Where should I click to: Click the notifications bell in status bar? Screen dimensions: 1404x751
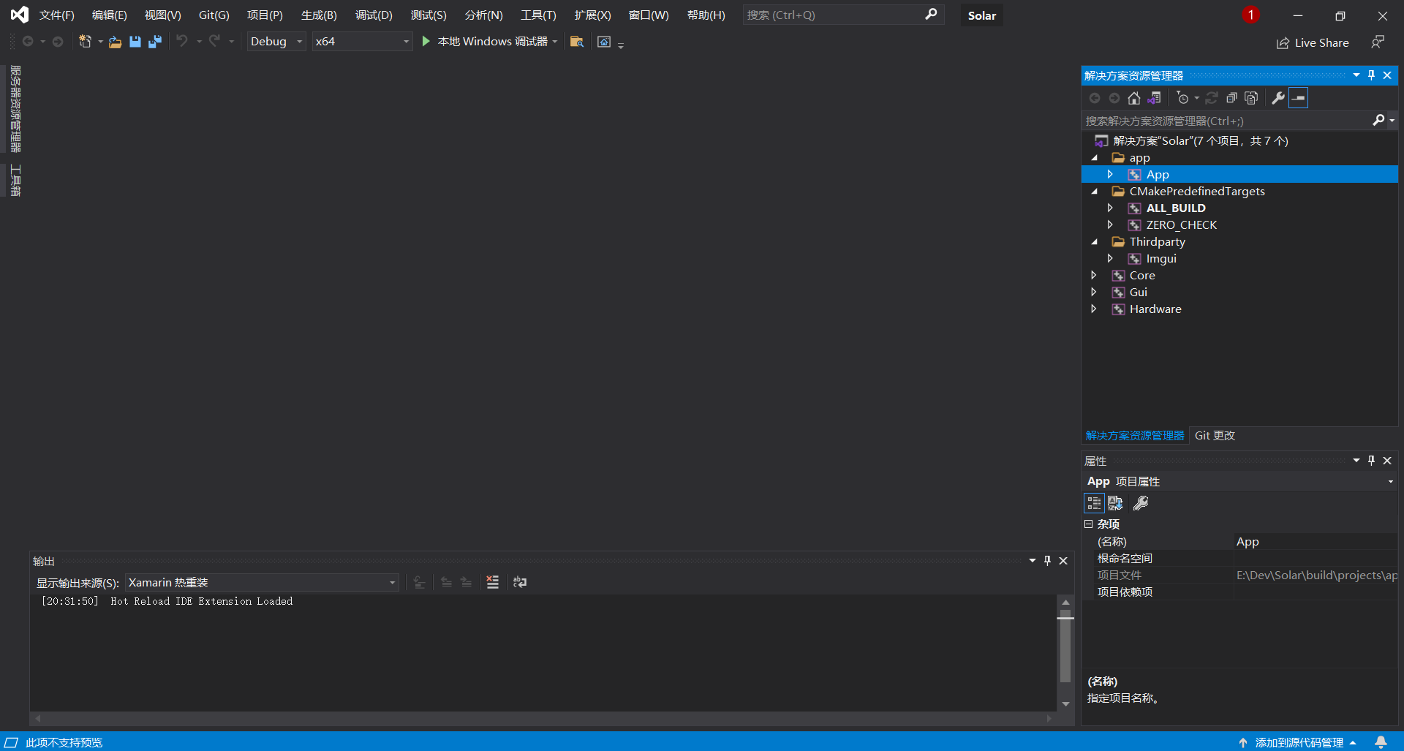[x=1381, y=742]
